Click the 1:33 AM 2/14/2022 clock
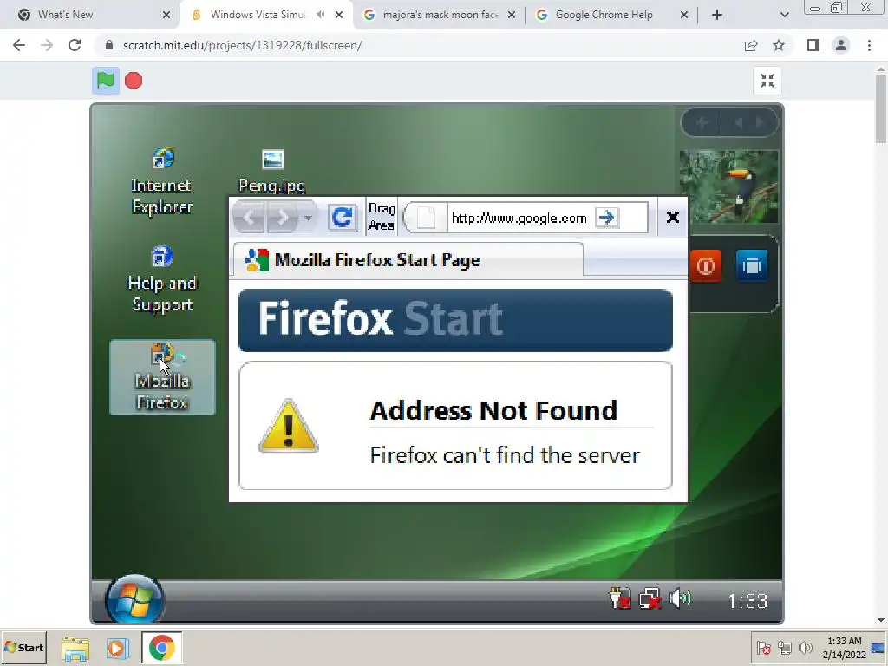The image size is (888, 666). point(845,648)
